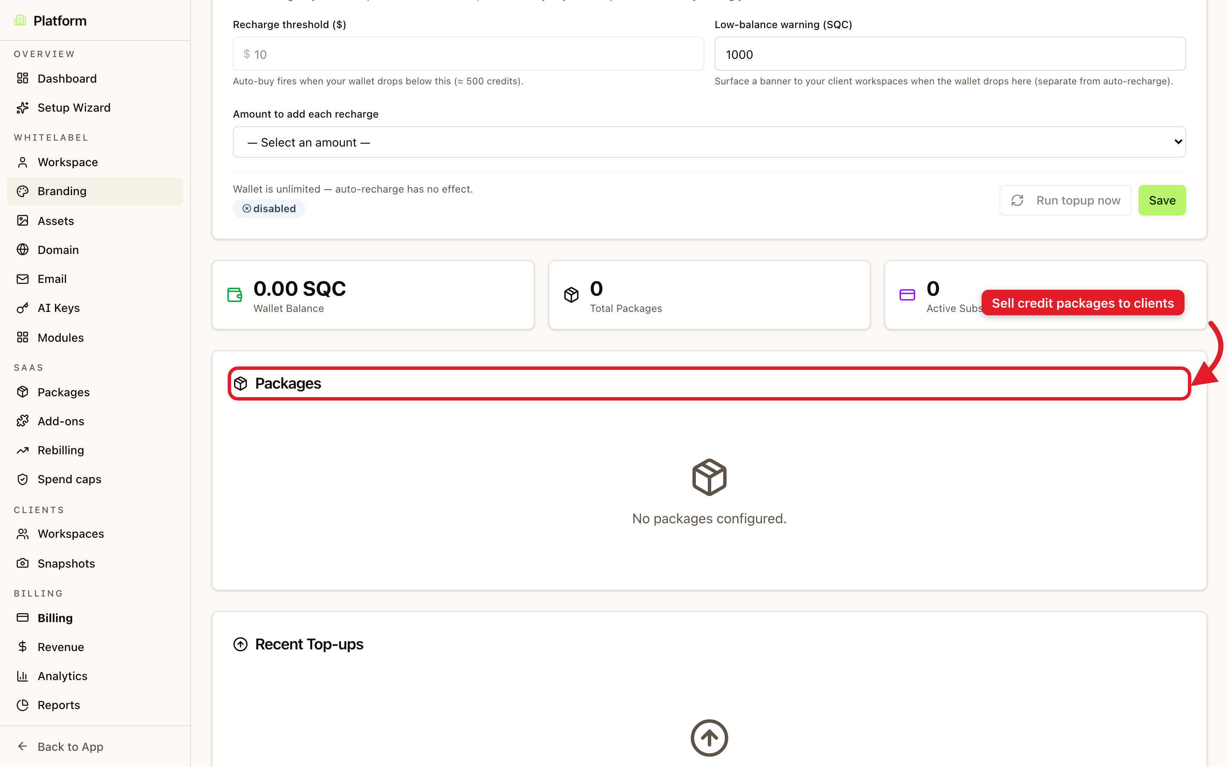The width and height of the screenshot is (1228, 767).
Task: Click the Run topup now button
Action: pyautogui.click(x=1065, y=200)
